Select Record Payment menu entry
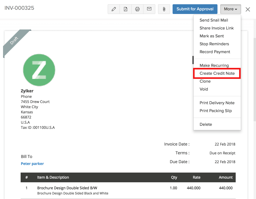 point(215,52)
